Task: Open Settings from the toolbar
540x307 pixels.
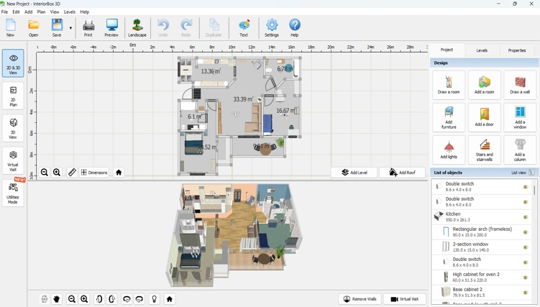Action: point(271,27)
